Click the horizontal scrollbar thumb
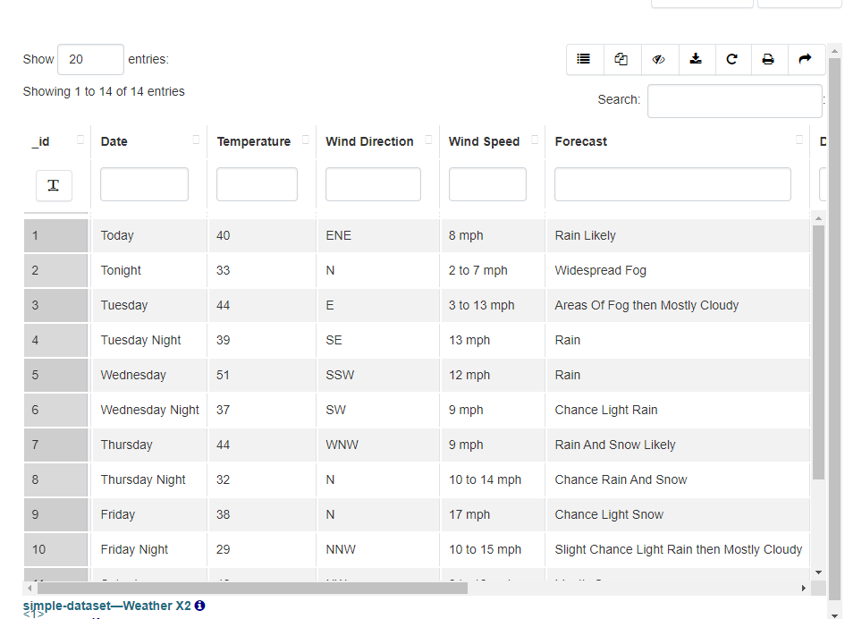The width and height of the screenshot is (845, 619). click(252, 588)
